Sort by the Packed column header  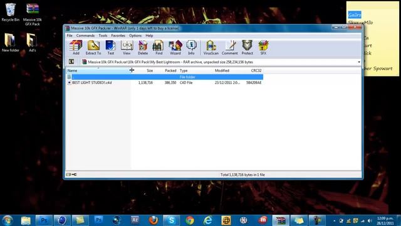(166, 70)
